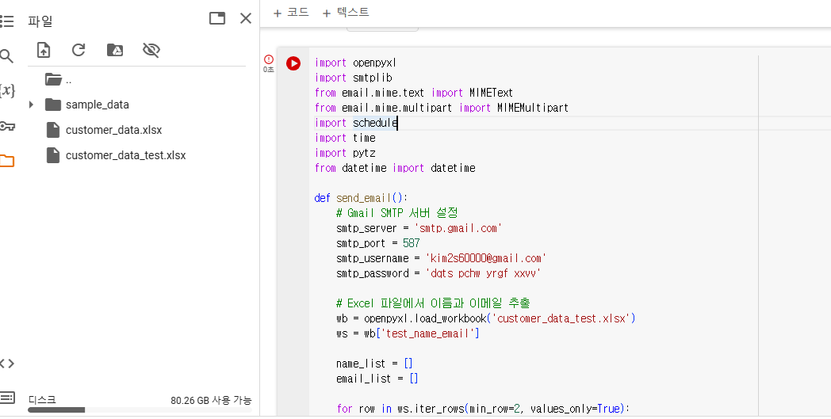Open the code snippets icon

[7, 364]
